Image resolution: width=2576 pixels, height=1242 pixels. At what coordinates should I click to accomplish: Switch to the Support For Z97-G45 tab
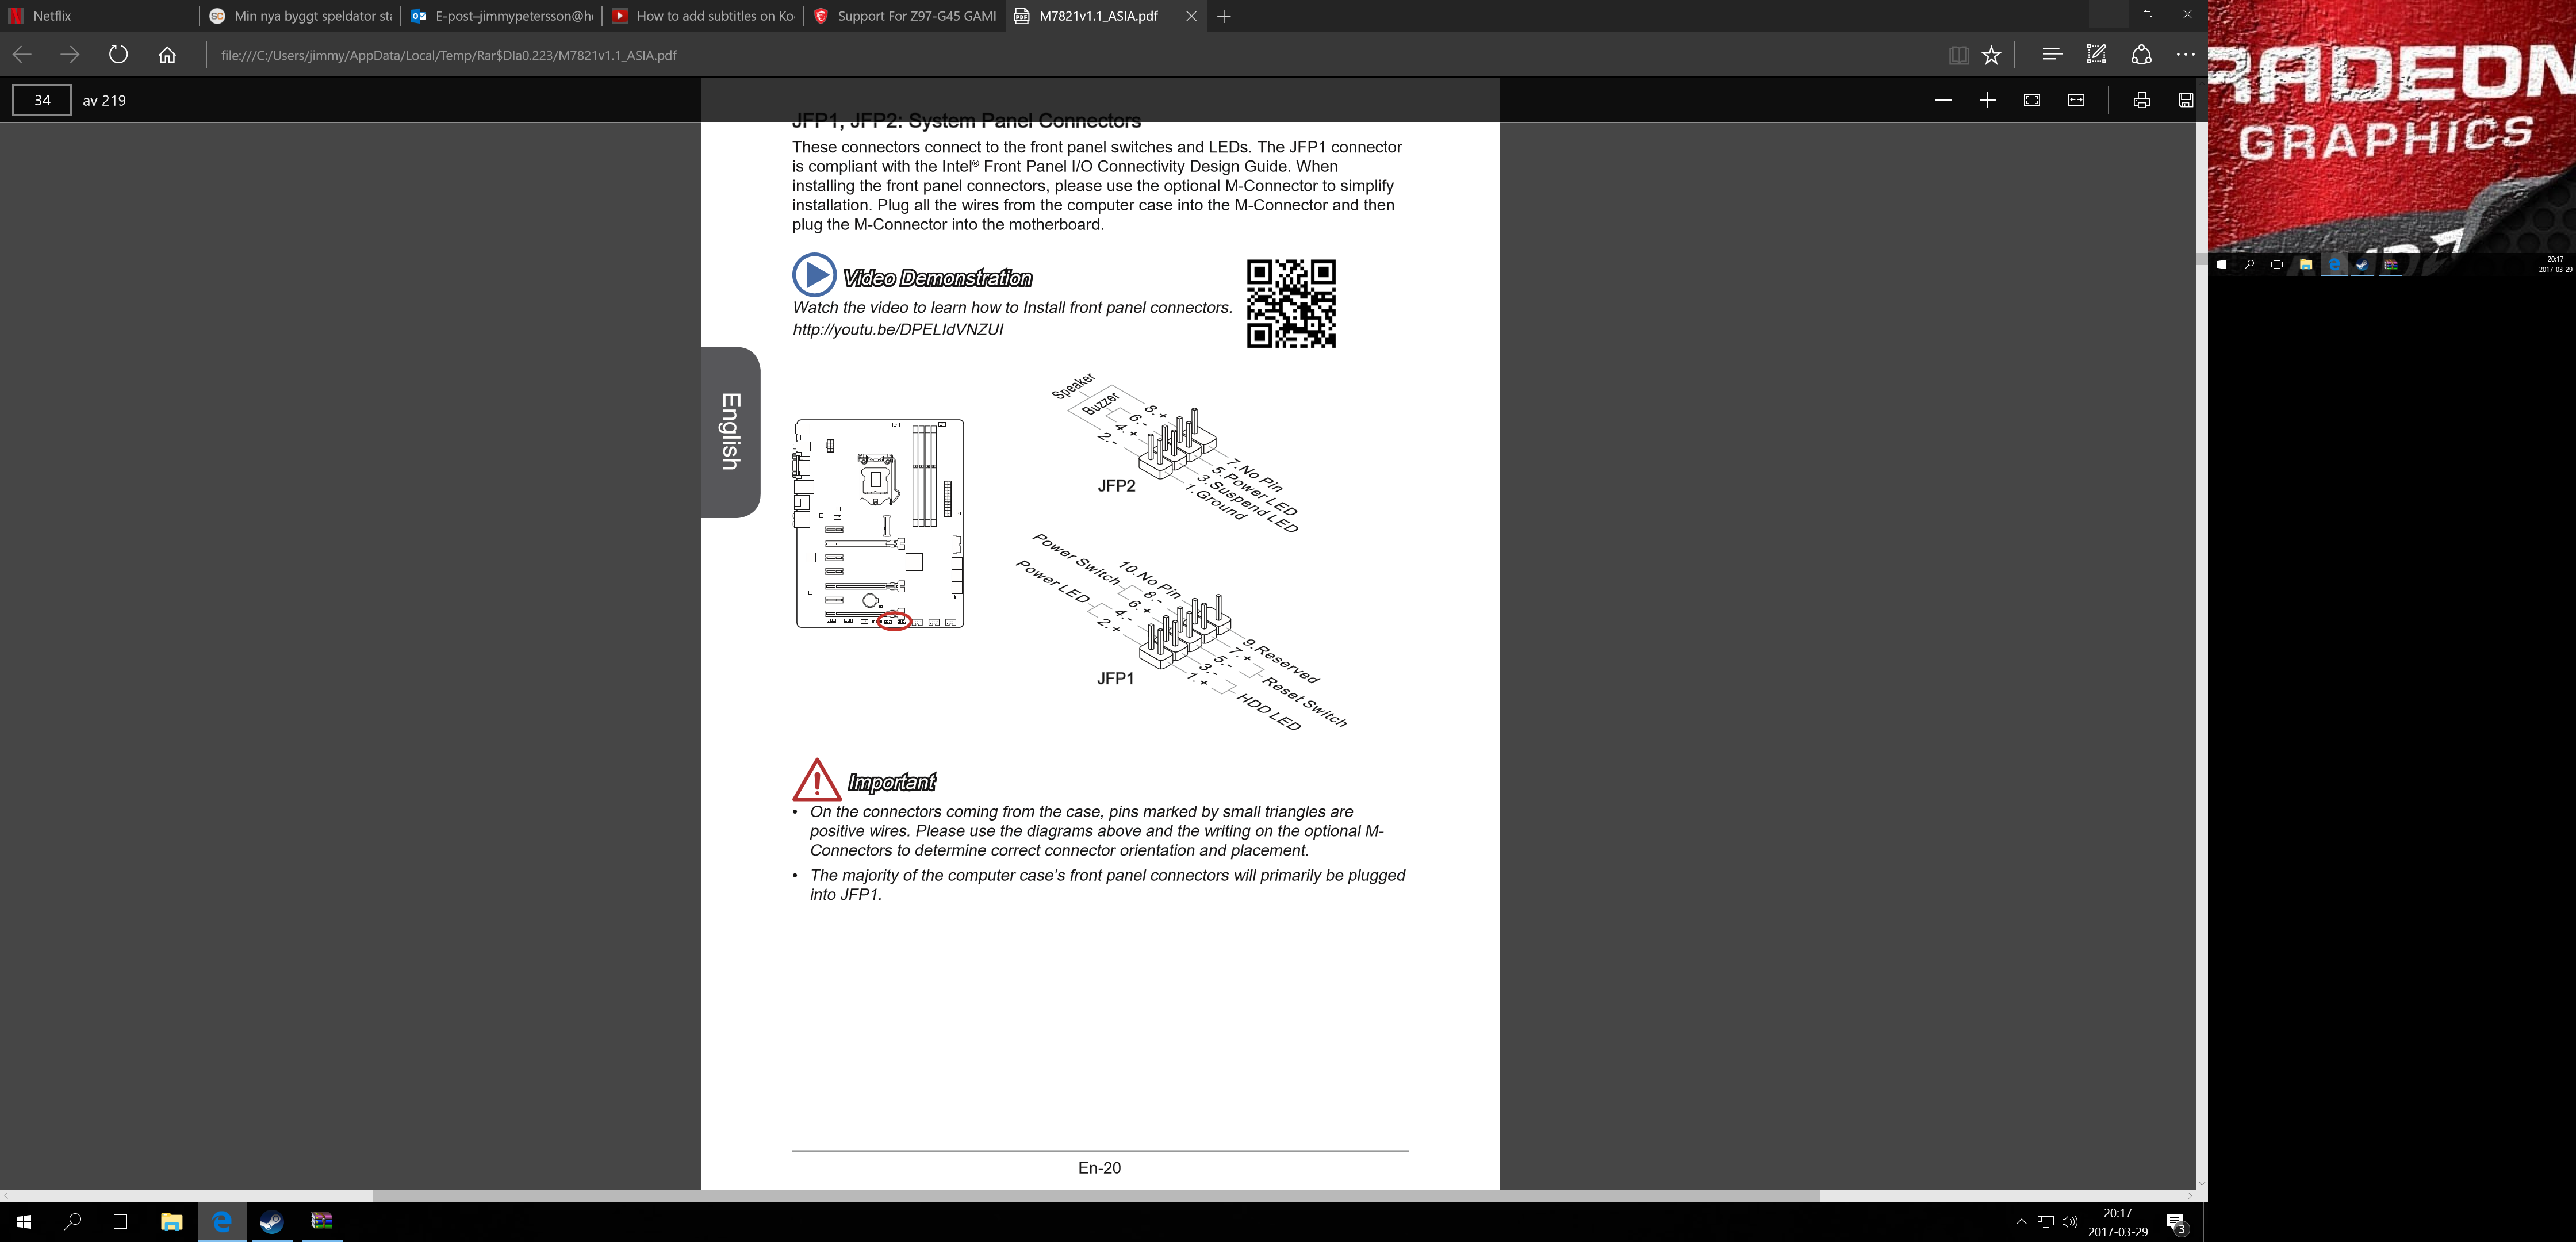[904, 16]
